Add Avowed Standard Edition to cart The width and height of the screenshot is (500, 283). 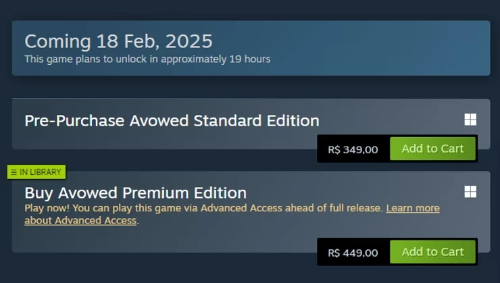[432, 149]
